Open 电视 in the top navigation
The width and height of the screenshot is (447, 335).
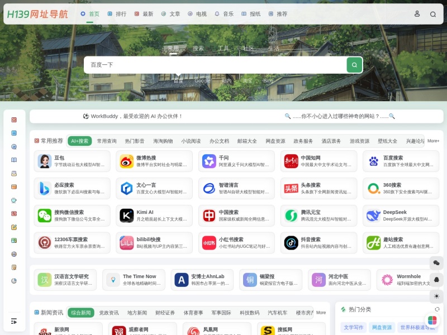(197, 14)
